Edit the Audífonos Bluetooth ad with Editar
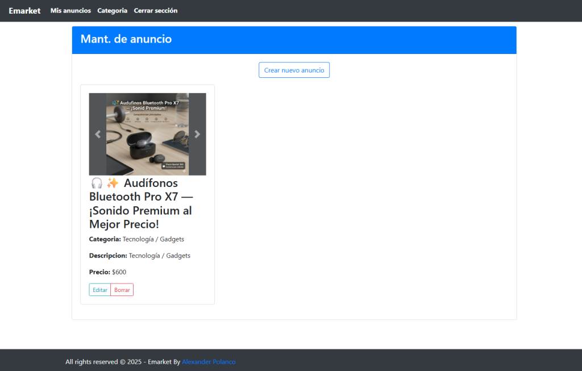 (100, 290)
